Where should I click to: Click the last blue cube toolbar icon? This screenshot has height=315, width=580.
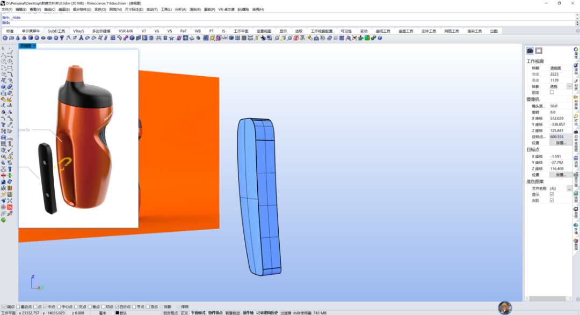[x=380, y=38]
